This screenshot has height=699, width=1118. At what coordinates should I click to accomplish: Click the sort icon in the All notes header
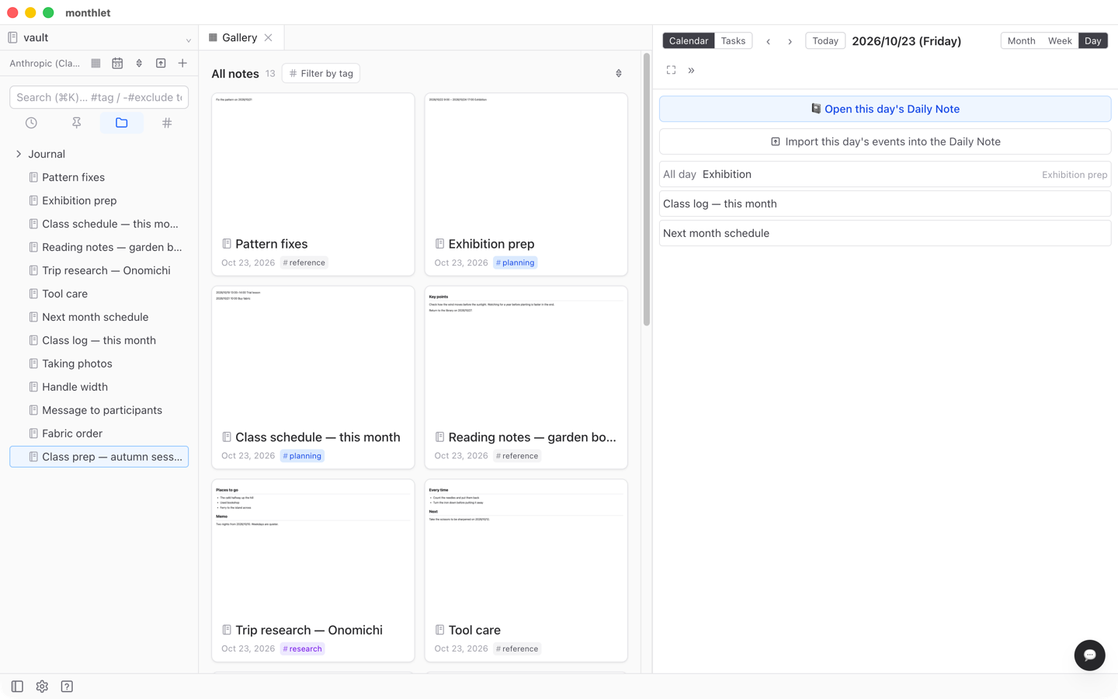pos(619,73)
